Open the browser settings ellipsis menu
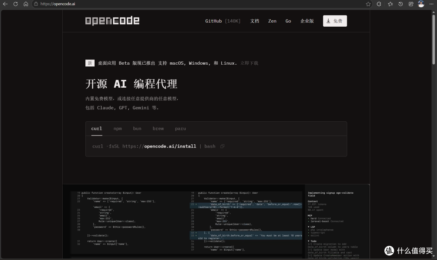This screenshot has height=260, width=437. [x=431, y=4]
